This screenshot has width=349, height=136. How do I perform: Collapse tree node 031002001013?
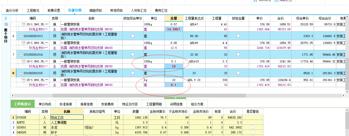pos(21,36)
